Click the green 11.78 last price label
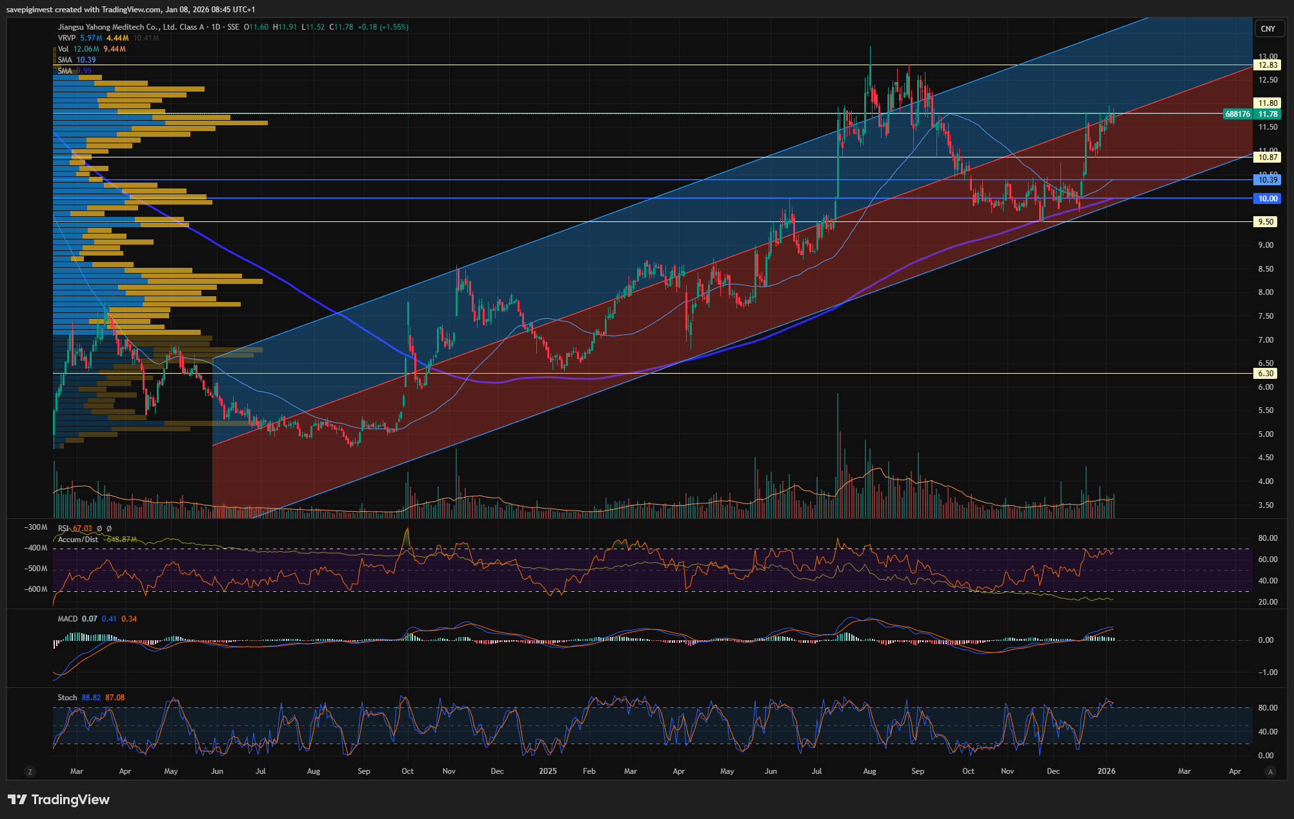The image size is (1294, 819). click(x=1268, y=114)
